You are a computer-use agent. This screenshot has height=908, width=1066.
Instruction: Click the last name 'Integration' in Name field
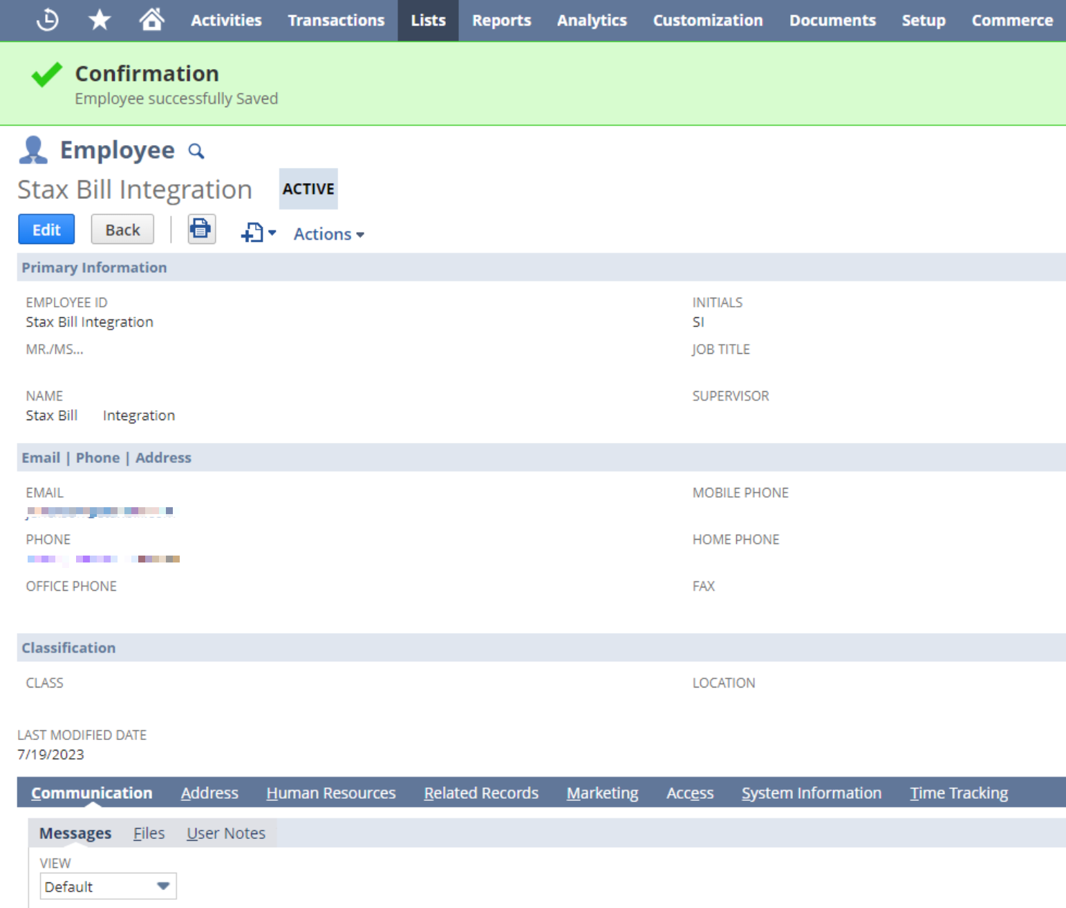[x=139, y=415]
